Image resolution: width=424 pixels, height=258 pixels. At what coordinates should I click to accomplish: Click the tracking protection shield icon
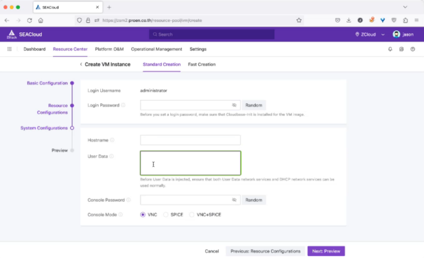pos(79,21)
